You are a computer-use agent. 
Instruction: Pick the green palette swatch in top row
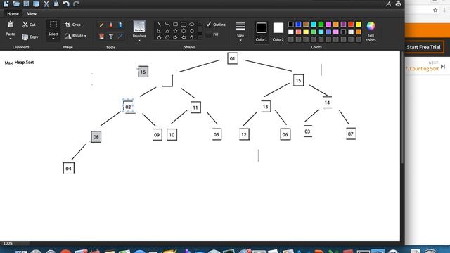[x=321, y=25]
